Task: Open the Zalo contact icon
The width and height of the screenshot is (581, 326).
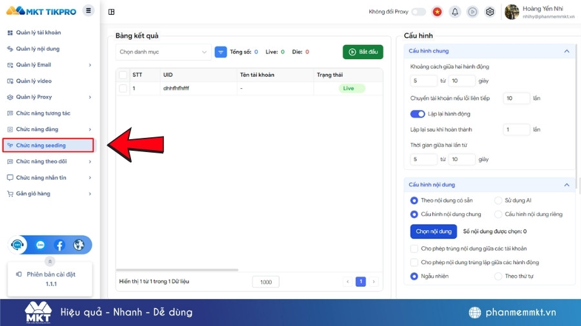Action: (x=41, y=245)
